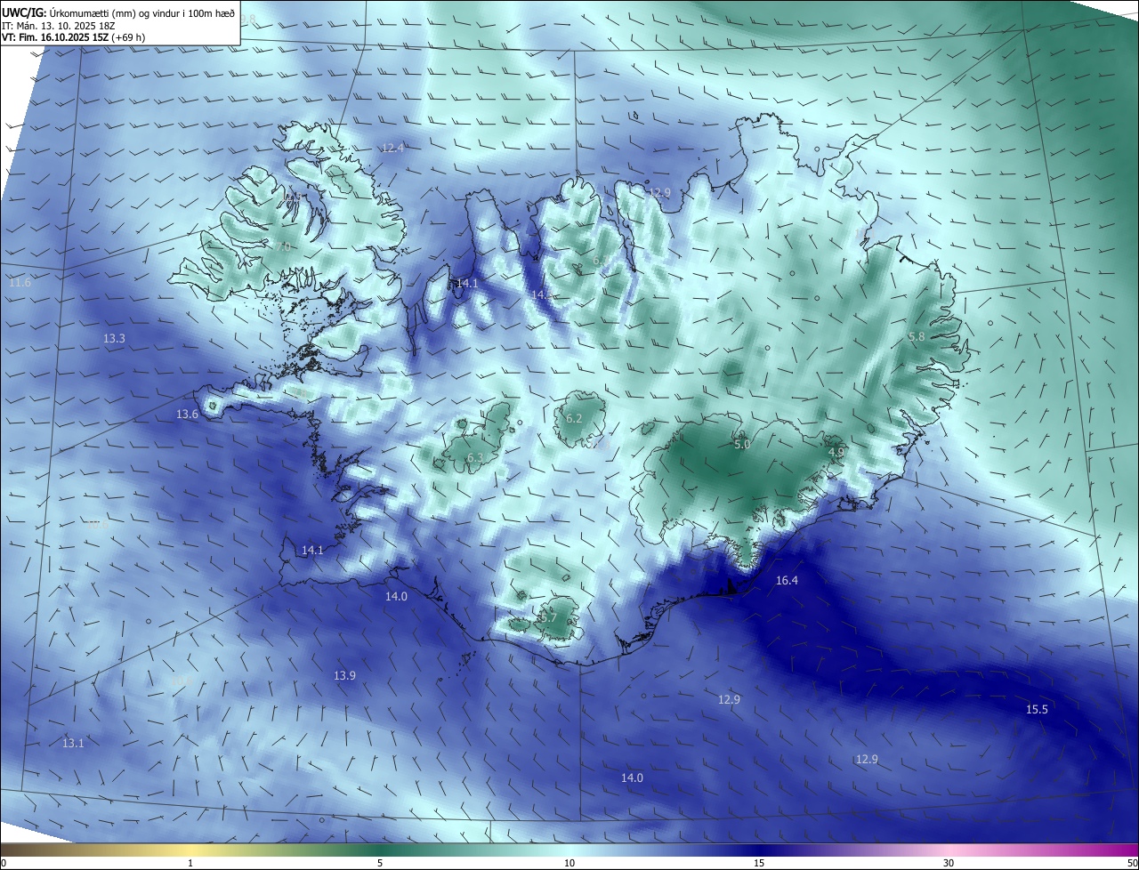Click the '30' tick label on the color scale
This screenshot has width=1139, height=870.
tap(949, 863)
